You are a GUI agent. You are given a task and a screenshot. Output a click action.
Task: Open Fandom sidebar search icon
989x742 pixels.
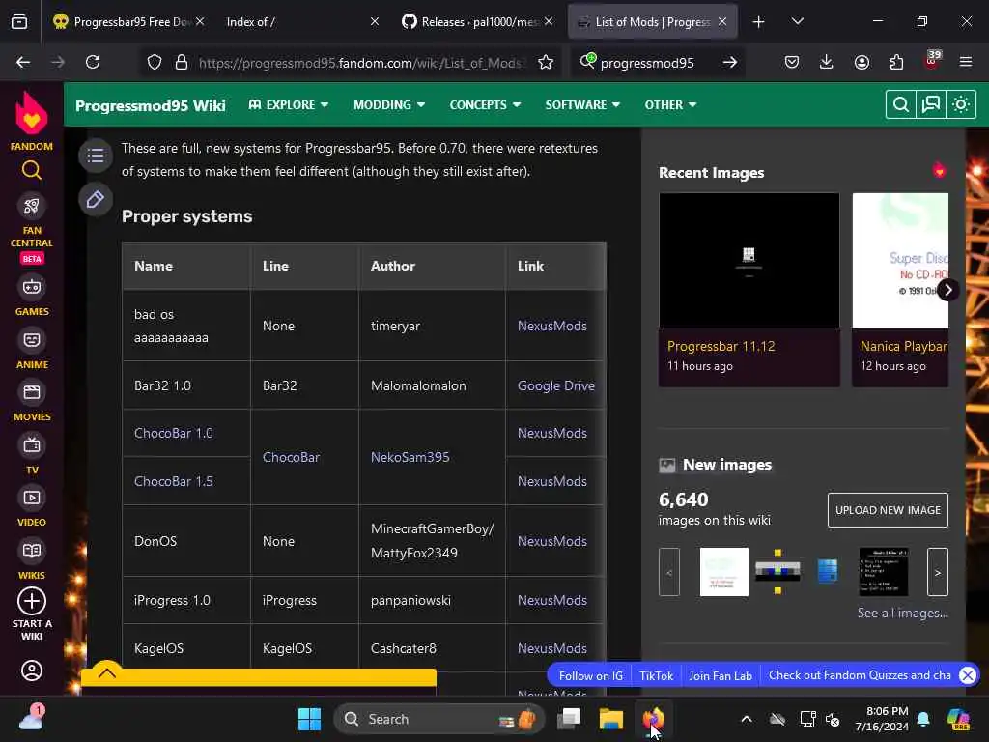point(32,170)
